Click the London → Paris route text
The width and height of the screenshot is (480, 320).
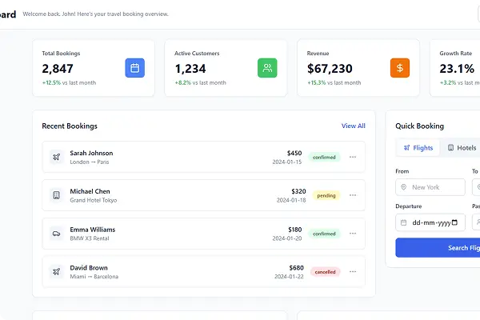(90, 162)
